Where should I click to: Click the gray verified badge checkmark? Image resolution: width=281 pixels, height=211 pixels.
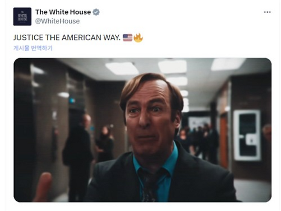click(x=96, y=12)
